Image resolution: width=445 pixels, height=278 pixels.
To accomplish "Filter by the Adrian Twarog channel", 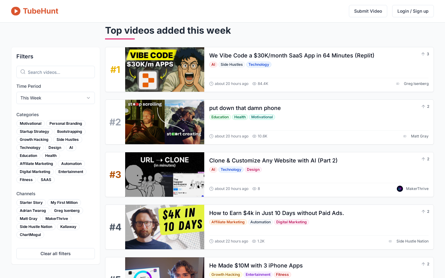I will click(33, 211).
